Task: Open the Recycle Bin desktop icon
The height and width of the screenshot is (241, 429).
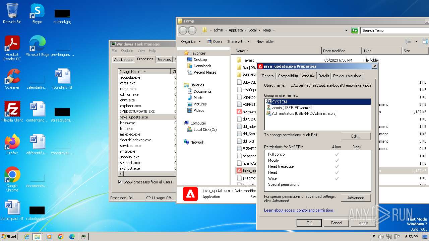Action: pos(12,13)
